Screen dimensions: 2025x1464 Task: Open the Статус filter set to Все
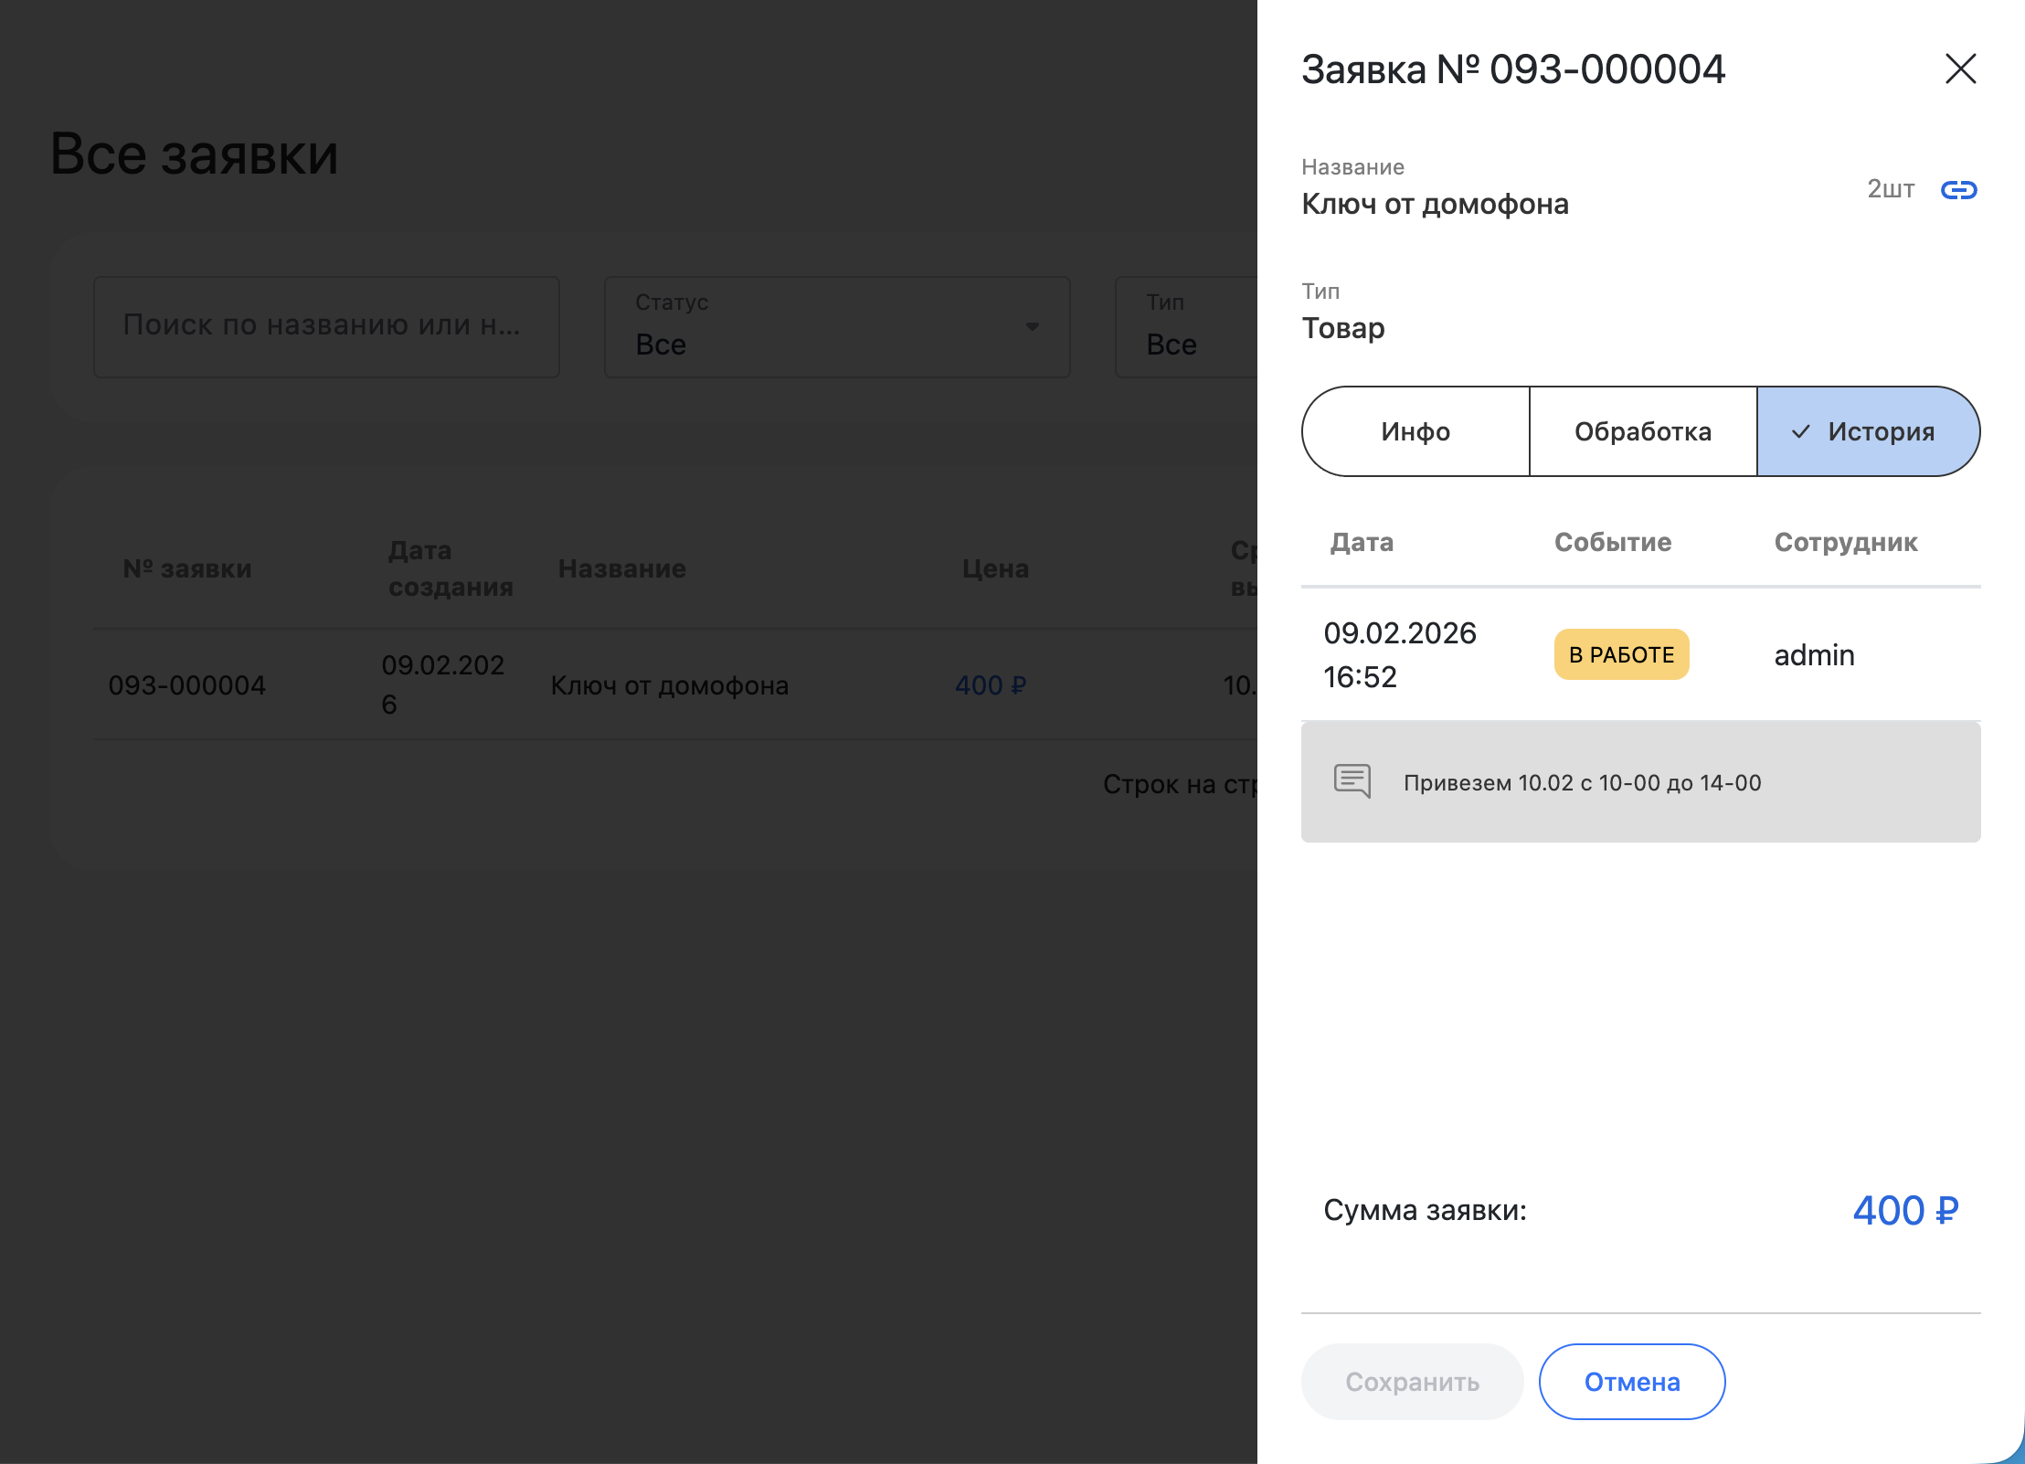pos(836,327)
